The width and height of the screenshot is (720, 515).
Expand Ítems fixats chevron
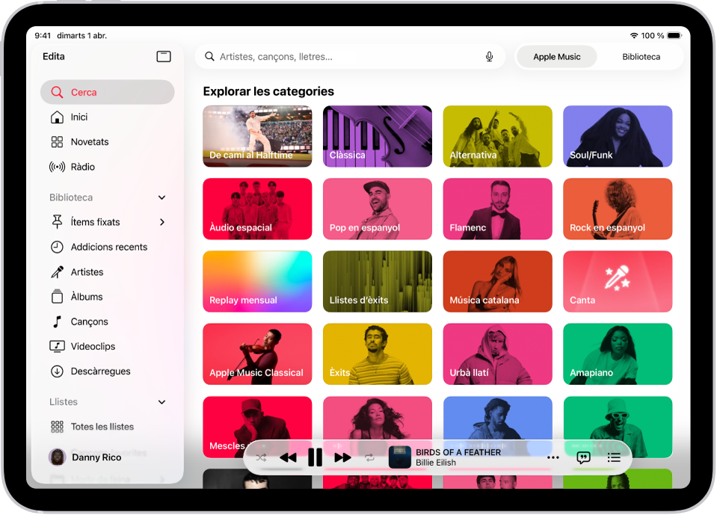tap(161, 222)
